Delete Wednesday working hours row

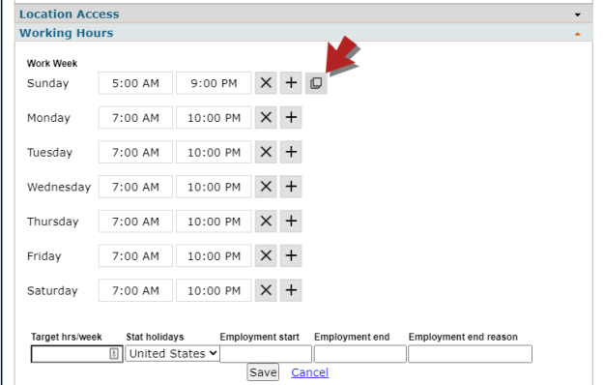(266, 187)
